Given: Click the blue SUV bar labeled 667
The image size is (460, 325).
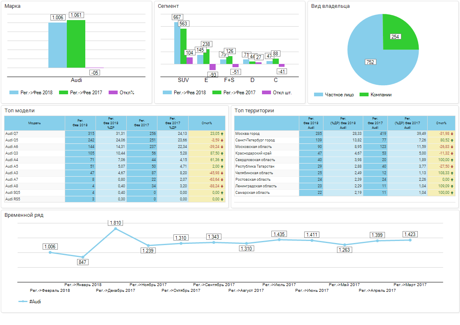Looking at the screenshot, I should point(177,43).
